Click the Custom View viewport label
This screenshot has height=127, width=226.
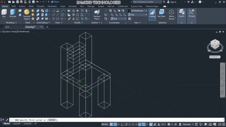pos(10,31)
